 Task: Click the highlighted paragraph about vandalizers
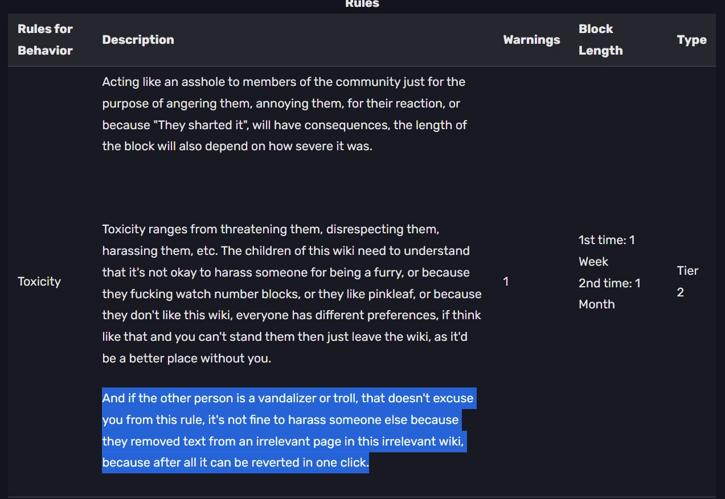coord(285,430)
